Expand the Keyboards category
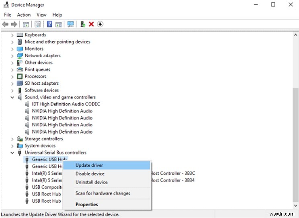This screenshot has height=218, width=299. [x=12, y=35]
